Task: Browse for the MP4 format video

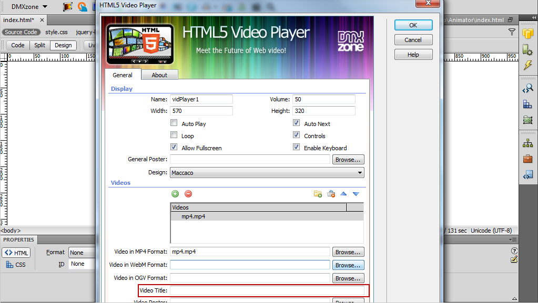Action: [x=348, y=252]
